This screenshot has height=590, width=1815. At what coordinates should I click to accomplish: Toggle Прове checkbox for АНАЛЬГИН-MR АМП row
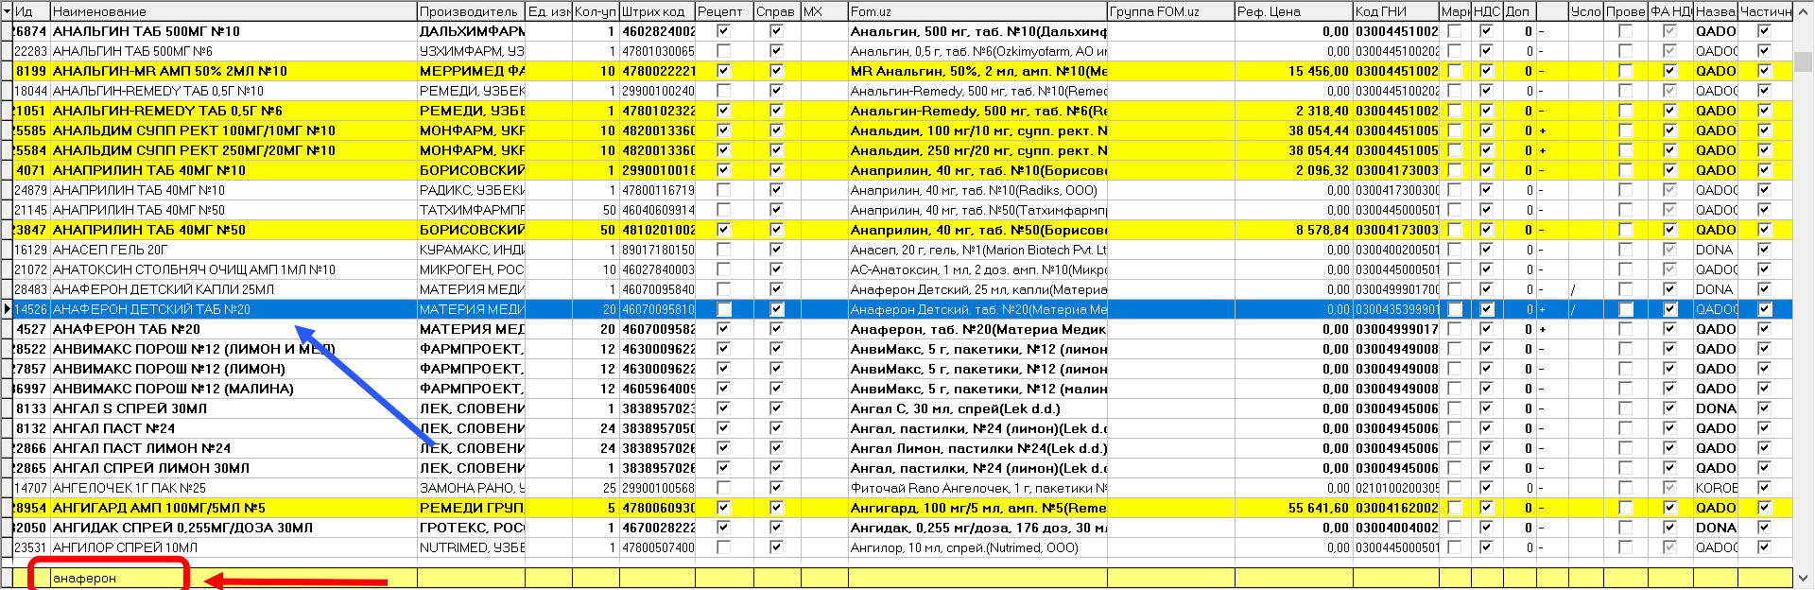1626,71
